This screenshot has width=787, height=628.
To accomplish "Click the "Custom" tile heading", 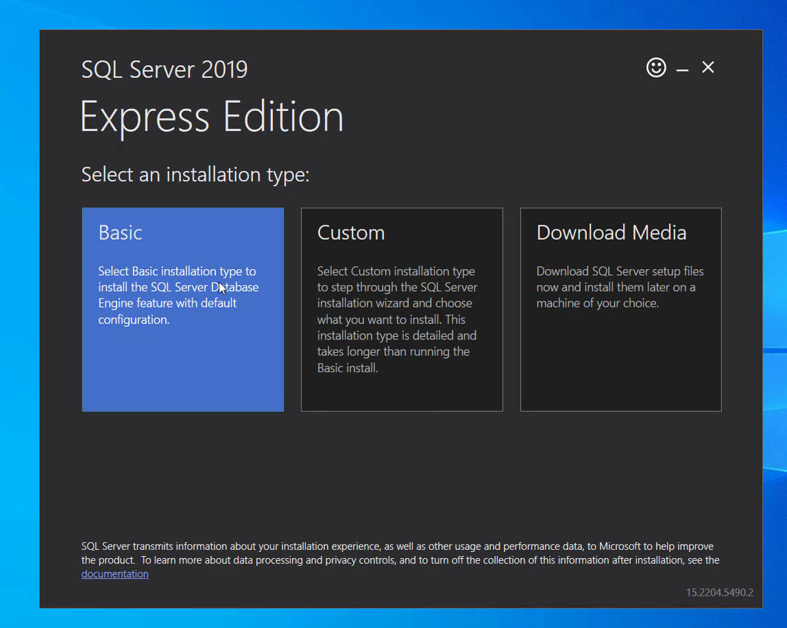I will tap(350, 233).
